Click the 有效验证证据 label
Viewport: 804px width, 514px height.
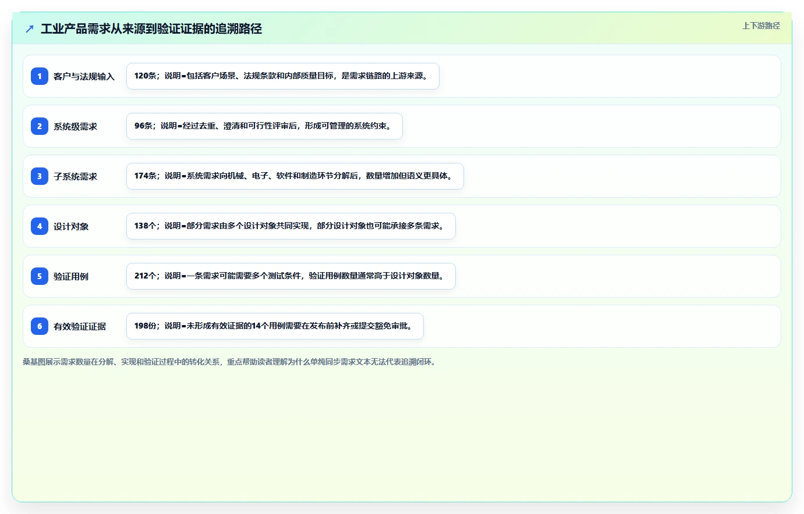(x=80, y=326)
